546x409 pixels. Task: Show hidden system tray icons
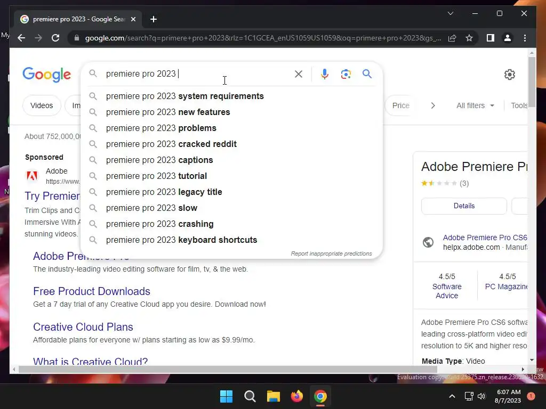point(452,396)
